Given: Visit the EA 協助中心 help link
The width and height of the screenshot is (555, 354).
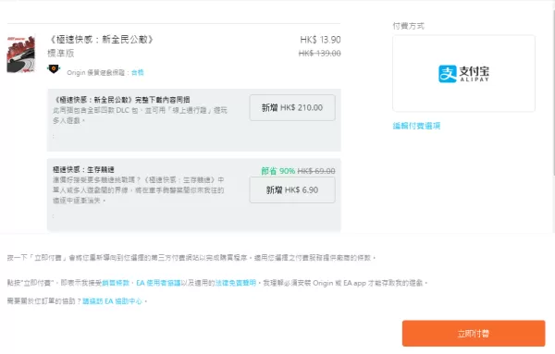Looking at the screenshot, I should 112,301.
